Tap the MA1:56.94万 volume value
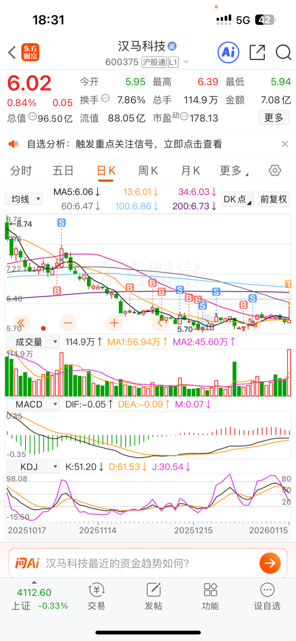This screenshot has width=296, height=641. 137,342
